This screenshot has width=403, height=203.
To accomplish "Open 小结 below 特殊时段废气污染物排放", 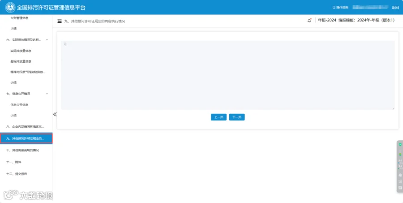I will coord(13,82).
